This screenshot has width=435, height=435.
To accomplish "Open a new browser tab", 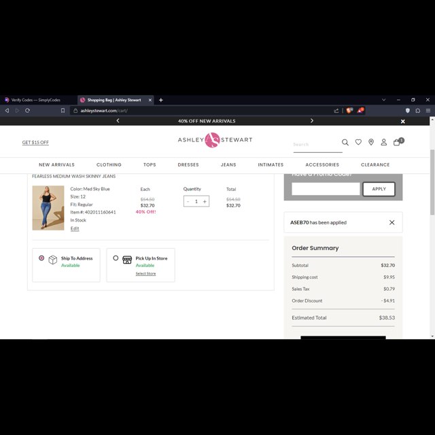I will pyautogui.click(x=161, y=100).
